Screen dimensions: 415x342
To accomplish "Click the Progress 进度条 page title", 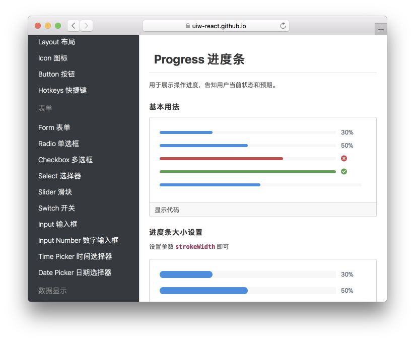I will pyautogui.click(x=199, y=59).
